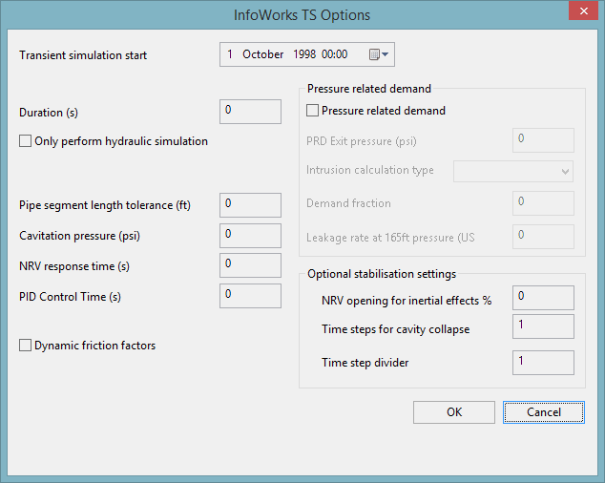This screenshot has height=483, width=605.
Task: Focus the Pipe segment length tolerance field
Action: tap(251, 205)
